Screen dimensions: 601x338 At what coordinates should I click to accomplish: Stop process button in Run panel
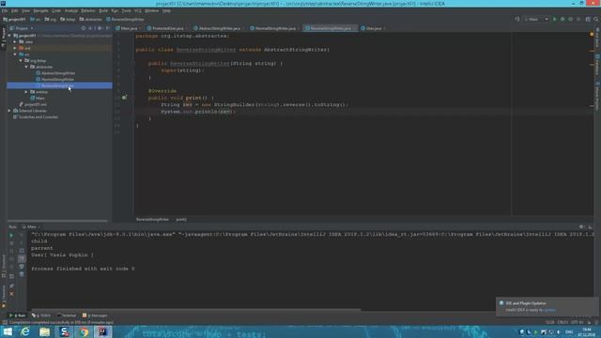11,243
